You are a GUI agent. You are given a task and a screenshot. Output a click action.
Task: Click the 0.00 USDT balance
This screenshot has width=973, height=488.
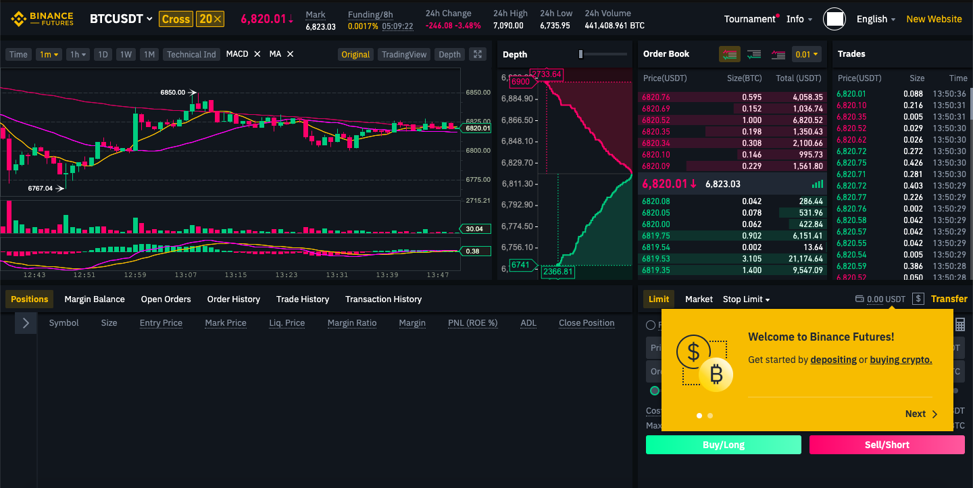(x=887, y=299)
